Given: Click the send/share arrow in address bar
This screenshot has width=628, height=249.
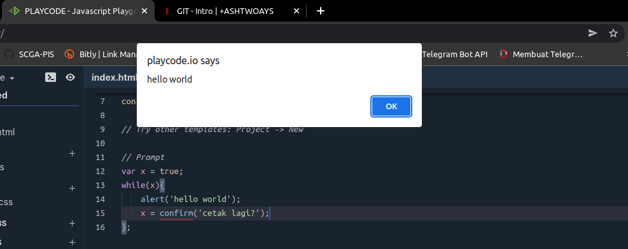Looking at the screenshot, I should point(593,33).
